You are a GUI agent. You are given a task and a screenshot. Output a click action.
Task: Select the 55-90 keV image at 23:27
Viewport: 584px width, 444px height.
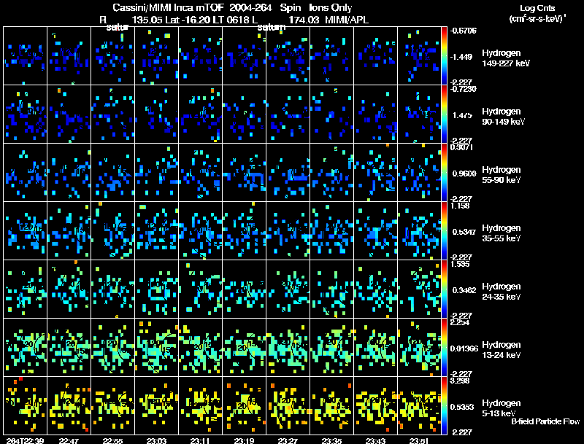[288, 172]
